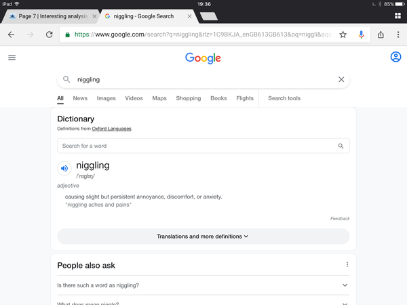The height and width of the screenshot is (305, 407).
Task: Focus the Search for a word field
Action: click(x=203, y=146)
